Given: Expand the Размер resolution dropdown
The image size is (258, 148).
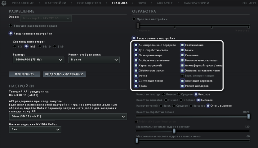Looking at the screenshot, I should point(38,60).
